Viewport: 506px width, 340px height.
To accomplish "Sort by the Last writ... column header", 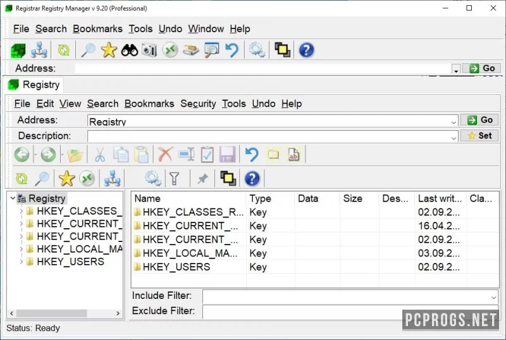I will [x=440, y=198].
